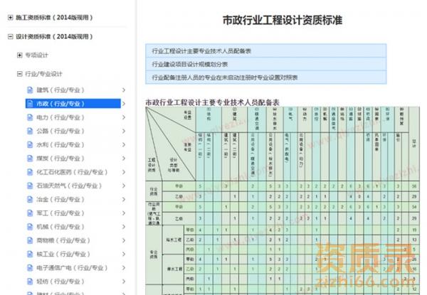Viewport: 427px width, 295px height.
Task: Collapse the 行业/专业设计 subsection
Action: [20, 74]
